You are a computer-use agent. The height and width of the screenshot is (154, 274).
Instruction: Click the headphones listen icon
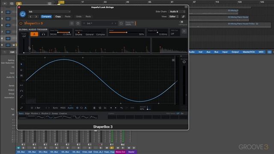pyautogui.click(x=43, y=34)
